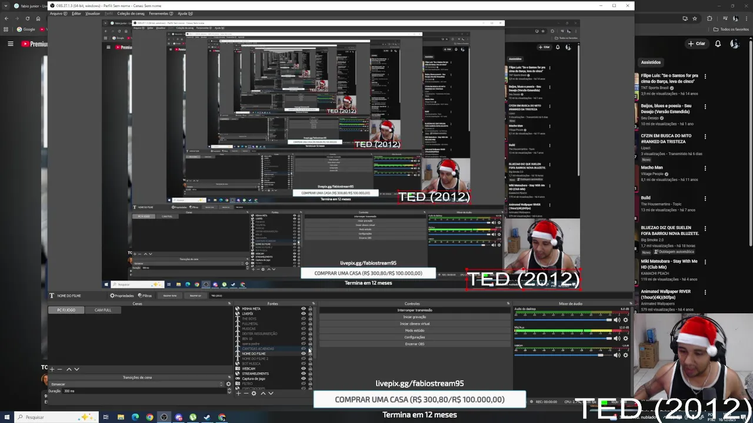
Task: Move source up in Fontes list
Action: pyautogui.click(x=263, y=393)
